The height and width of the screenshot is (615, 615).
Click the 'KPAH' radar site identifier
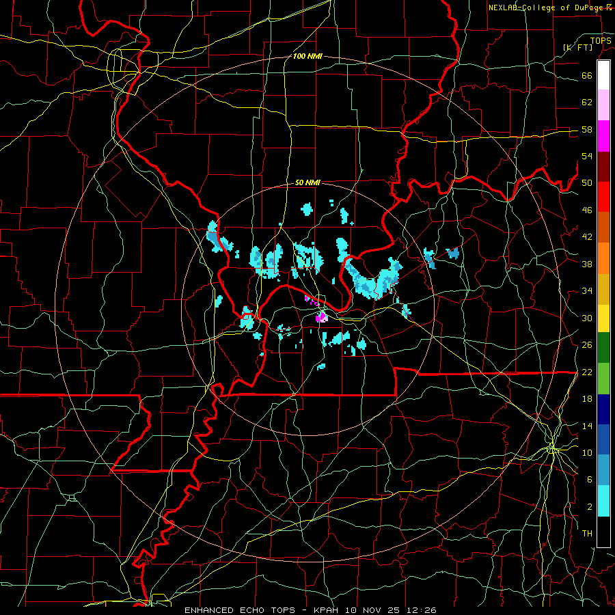(x=327, y=610)
